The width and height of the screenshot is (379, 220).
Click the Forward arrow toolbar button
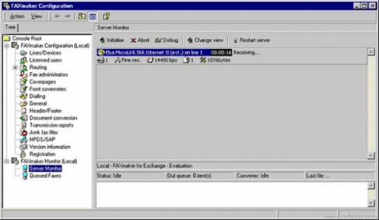(67, 16)
